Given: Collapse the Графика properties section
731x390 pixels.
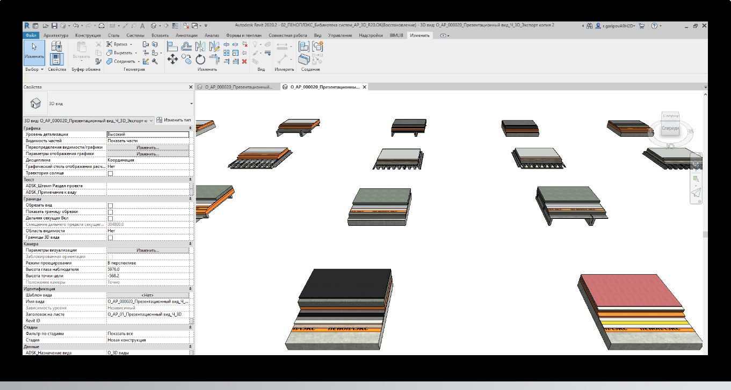Looking at the screenshot, I should click(191, 128).
